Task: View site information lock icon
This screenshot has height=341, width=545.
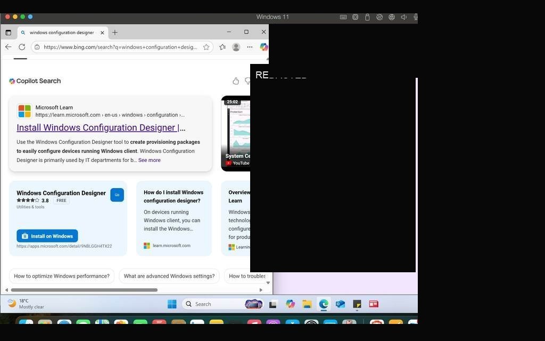Action: [x=37, y=47]
